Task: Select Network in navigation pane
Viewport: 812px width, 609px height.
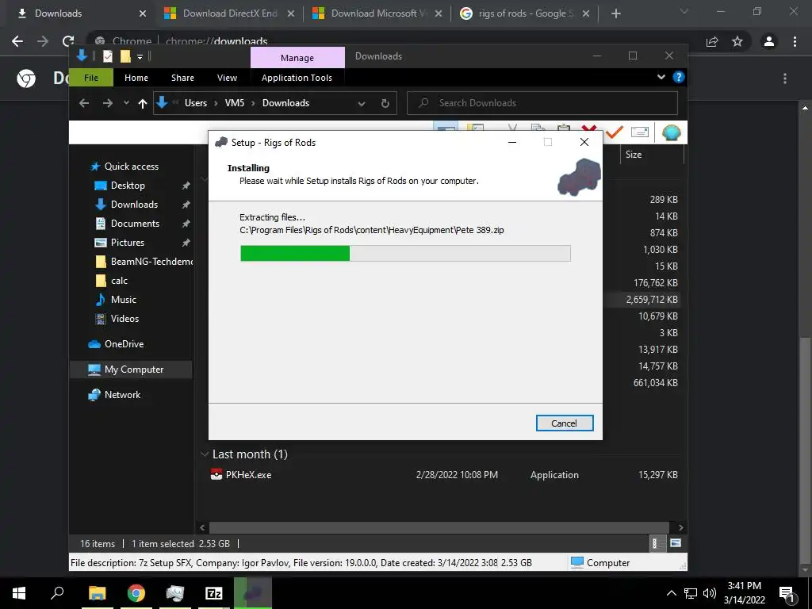Action: click(123, 395)
